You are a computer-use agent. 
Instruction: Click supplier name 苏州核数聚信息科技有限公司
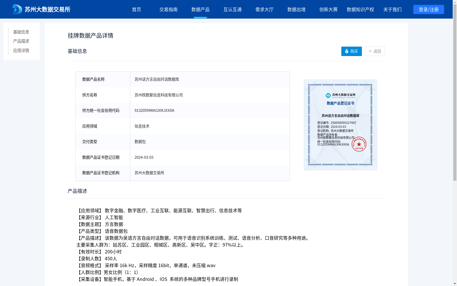[159, 95]
